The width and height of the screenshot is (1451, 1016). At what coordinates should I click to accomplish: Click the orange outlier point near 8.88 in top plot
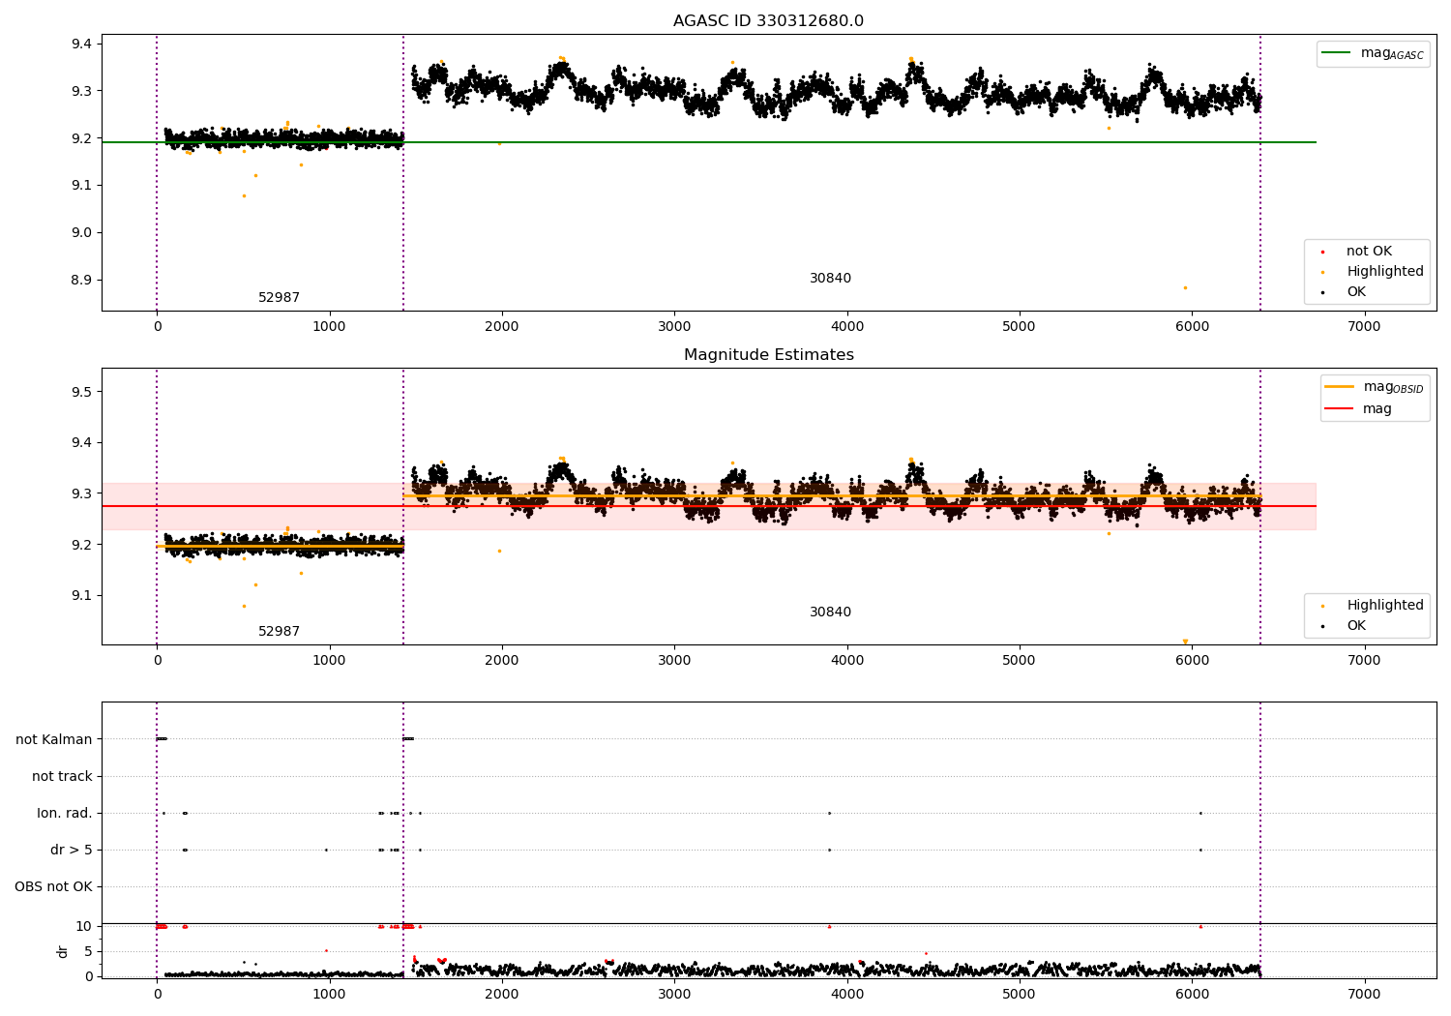coord(1185,287)
